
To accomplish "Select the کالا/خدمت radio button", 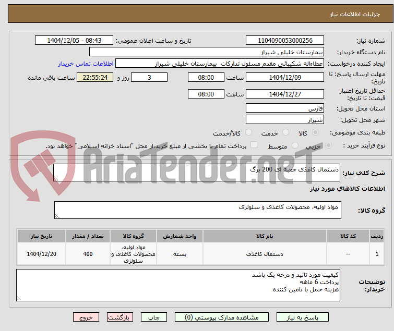I will coord(248,132).
